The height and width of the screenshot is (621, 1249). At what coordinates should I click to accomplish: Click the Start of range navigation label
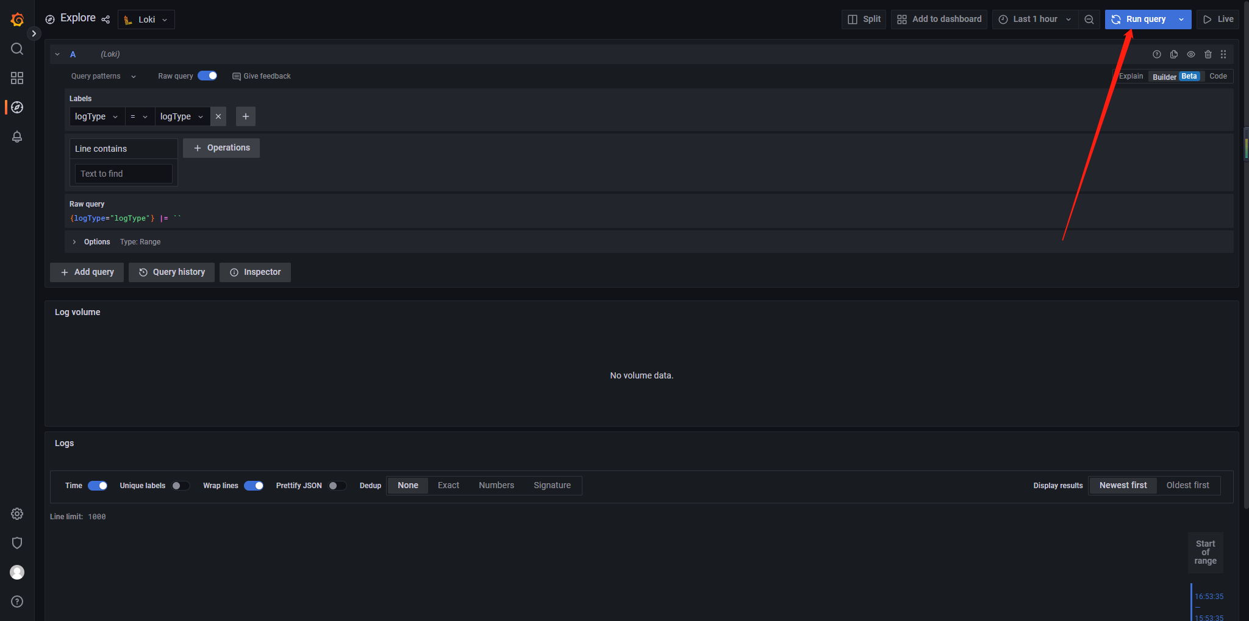[1205, 552]
